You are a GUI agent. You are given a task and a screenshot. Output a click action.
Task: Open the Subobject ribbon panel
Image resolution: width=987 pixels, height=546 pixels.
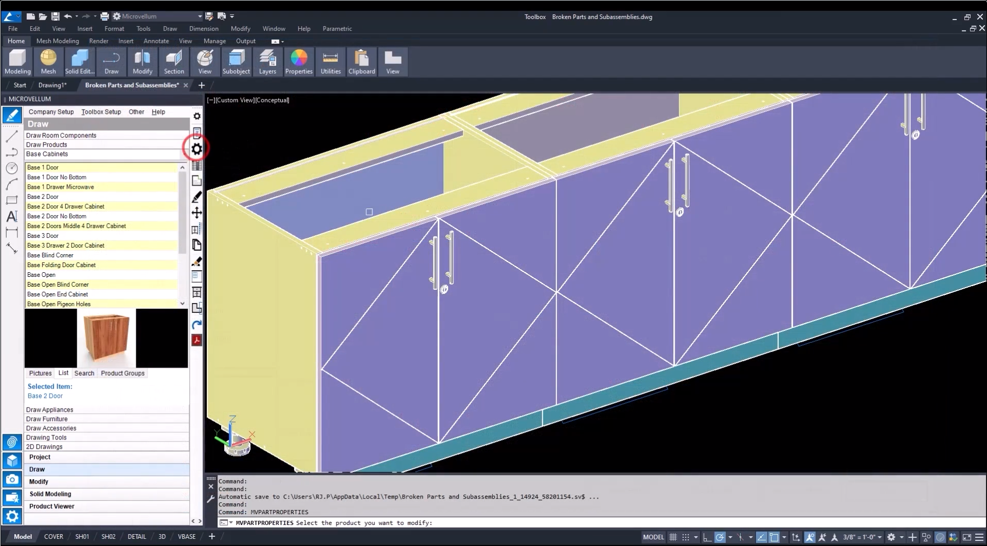[x=236, y=62]
